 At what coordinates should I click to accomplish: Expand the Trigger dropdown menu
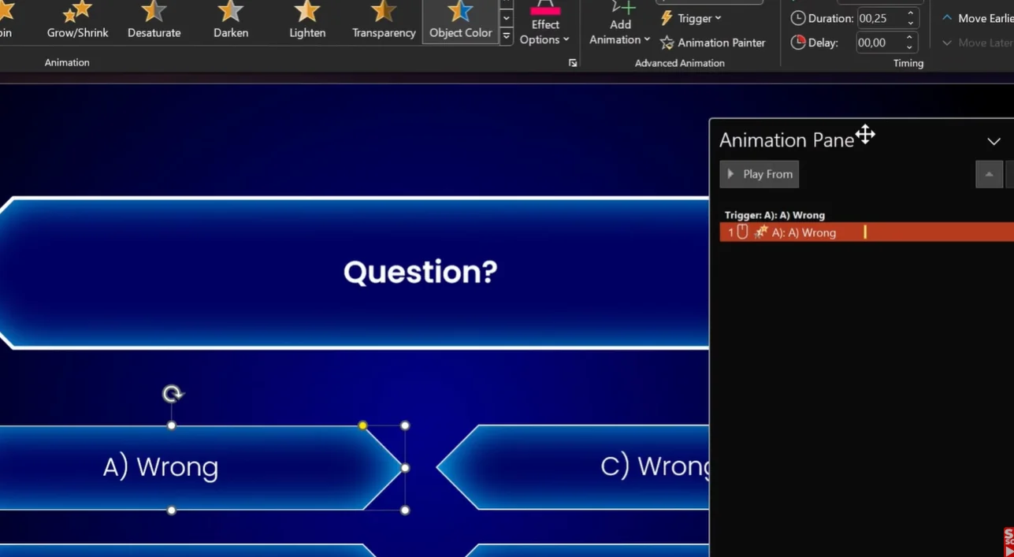(691, 18)
